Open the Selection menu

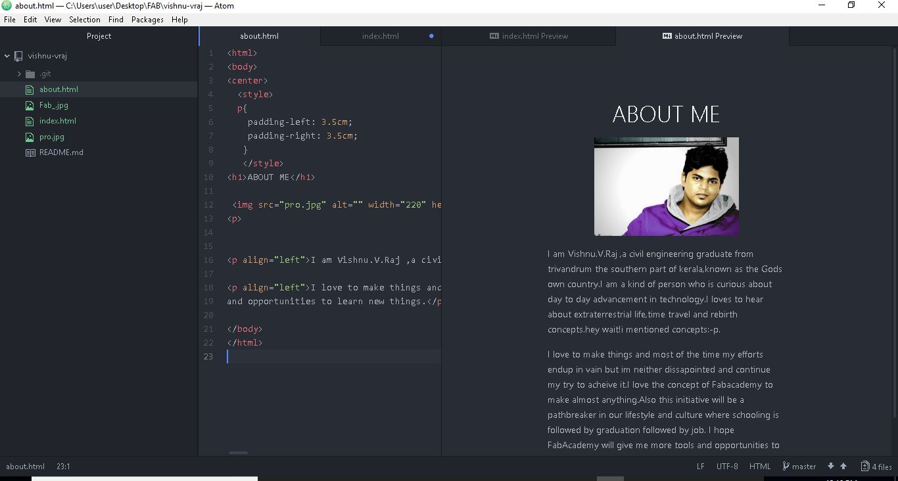pos(85,20)
